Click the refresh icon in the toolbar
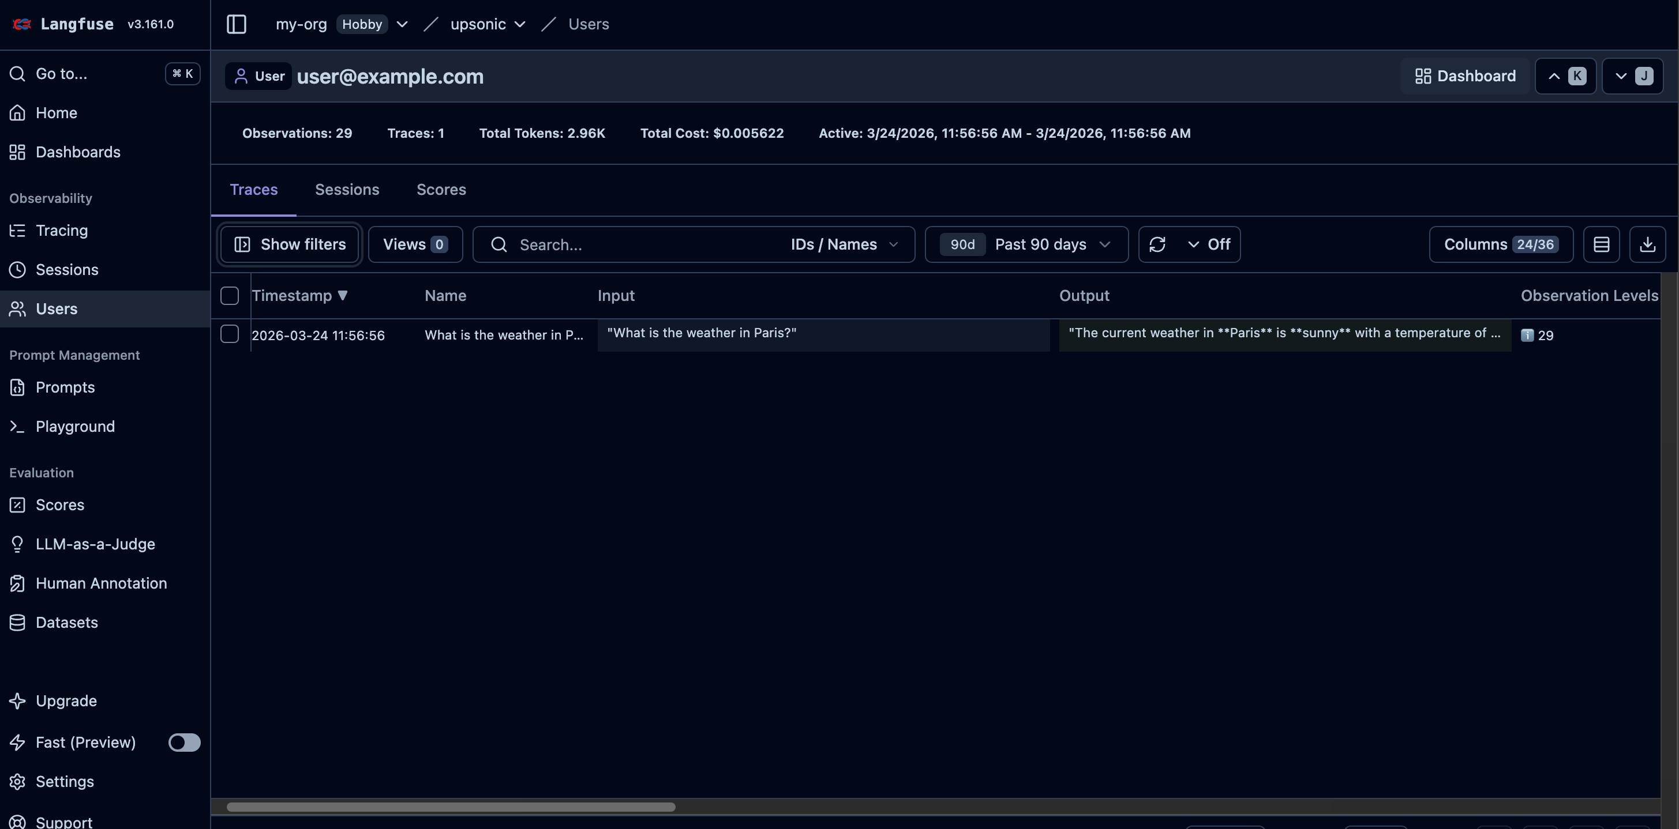The width and height of the screenshot is (1679, 829). (1157, 244)
